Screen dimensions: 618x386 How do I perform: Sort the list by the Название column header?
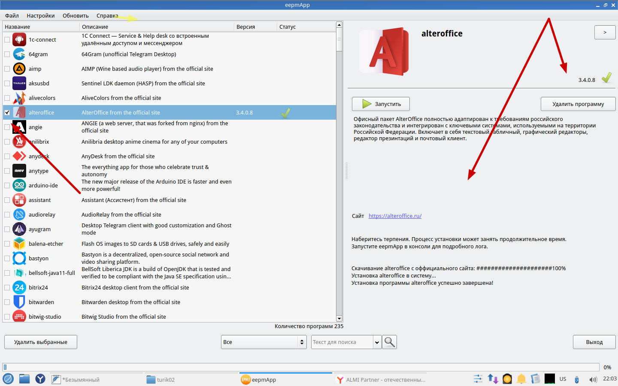pyautogui.click(x=42, y=27)
